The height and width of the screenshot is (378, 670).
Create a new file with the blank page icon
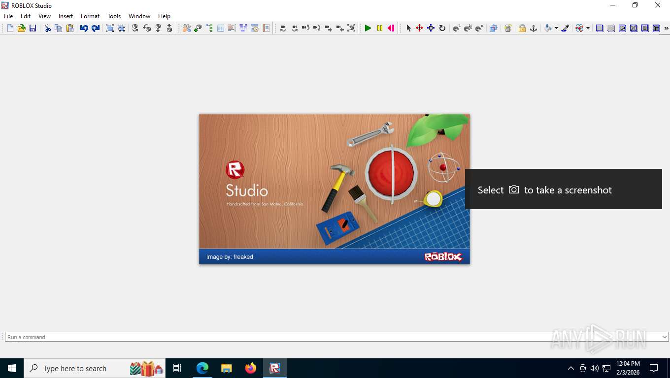tap(10, 29)
